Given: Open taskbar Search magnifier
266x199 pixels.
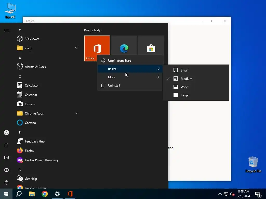Looking at the screenshot, I should [19, 194].
